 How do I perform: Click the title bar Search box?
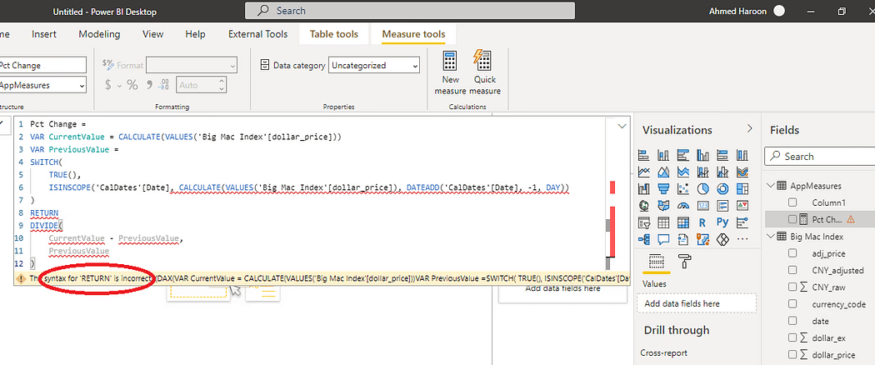coord(410,11)
